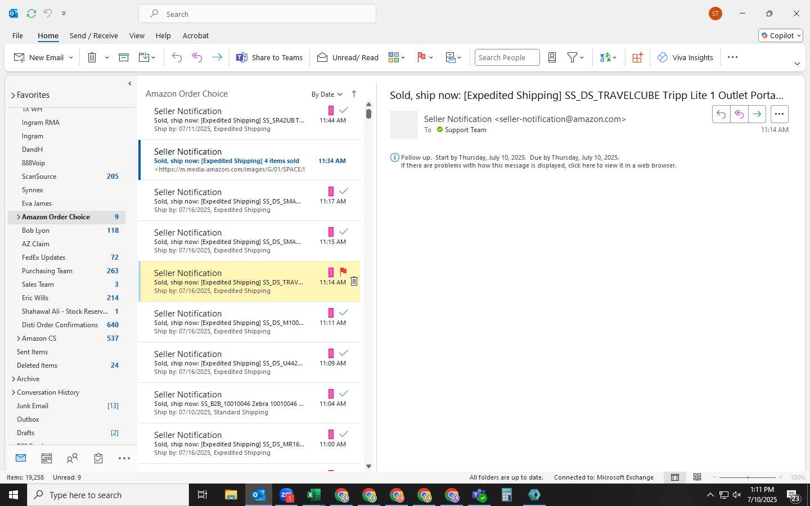Viewport: 810px width, 506px height.
Task: Open Excel from the Windows taskbar
Action: point(314,495)
